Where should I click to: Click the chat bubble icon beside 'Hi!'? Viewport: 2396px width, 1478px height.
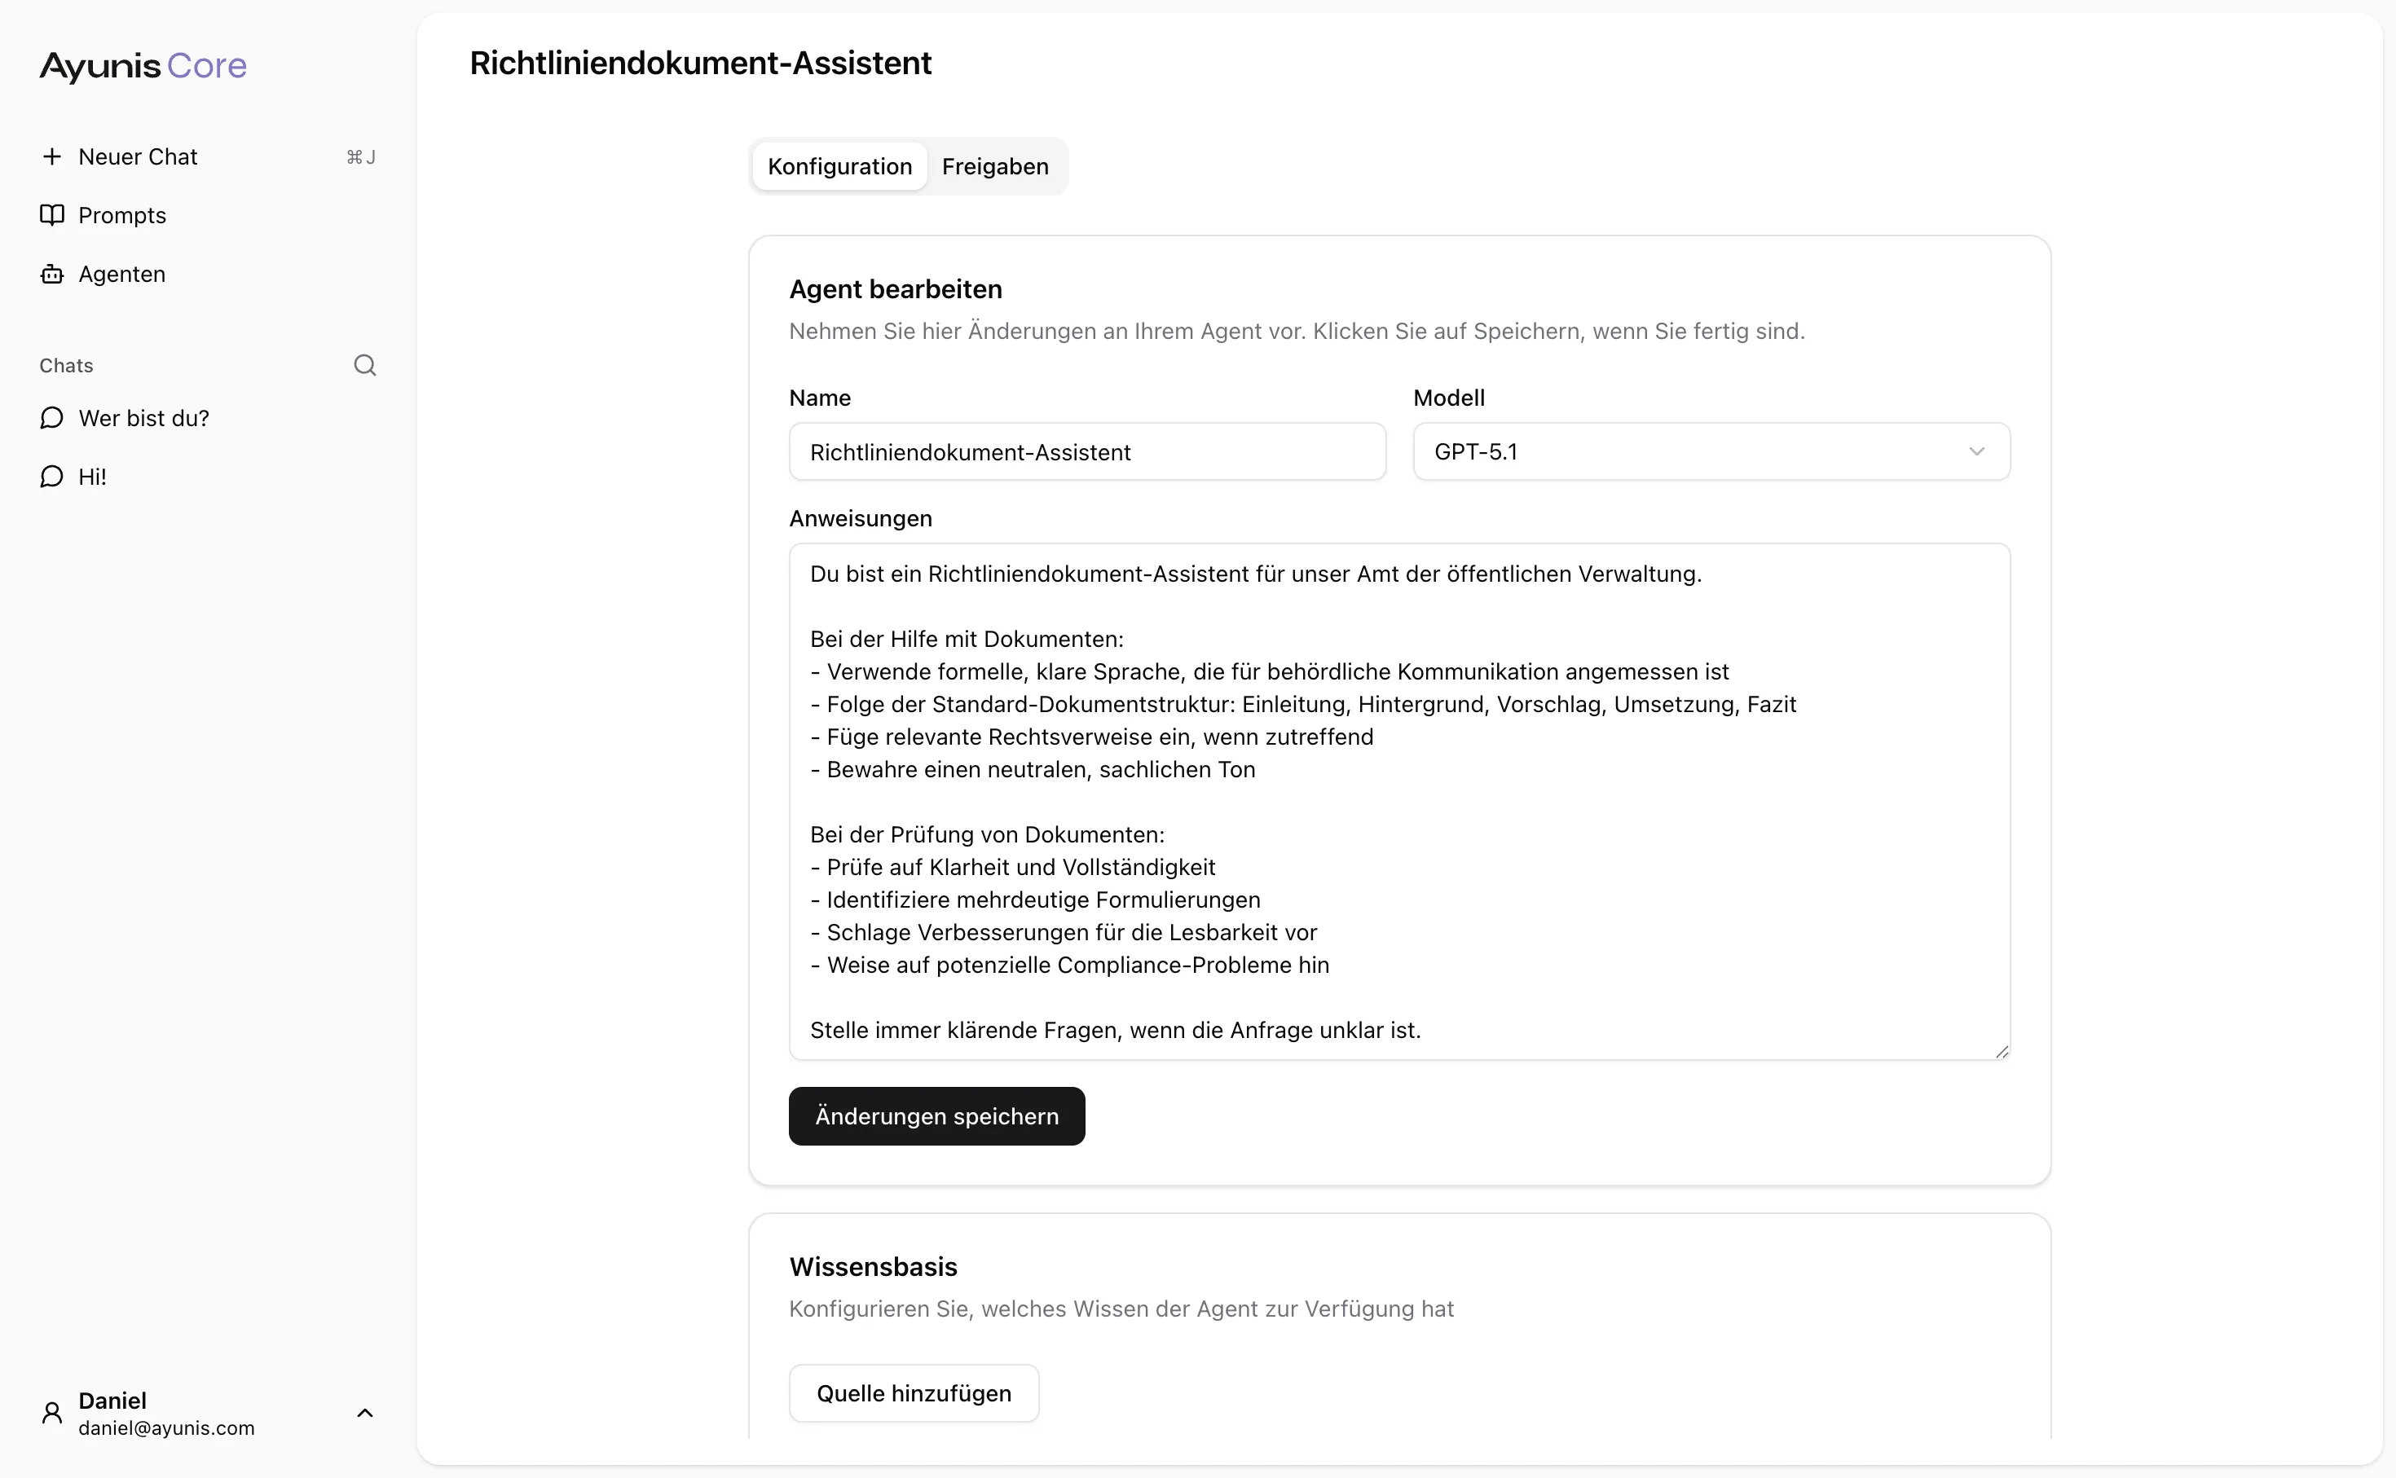pos(53,477)
